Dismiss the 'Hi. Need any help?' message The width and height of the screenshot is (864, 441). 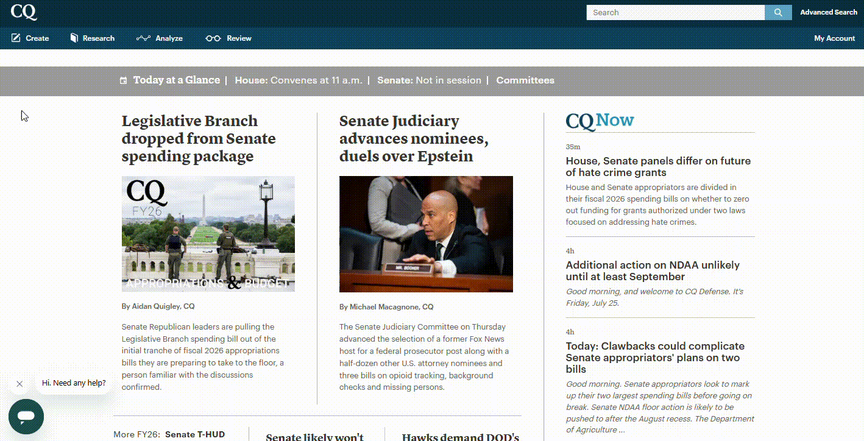(19, 384)
